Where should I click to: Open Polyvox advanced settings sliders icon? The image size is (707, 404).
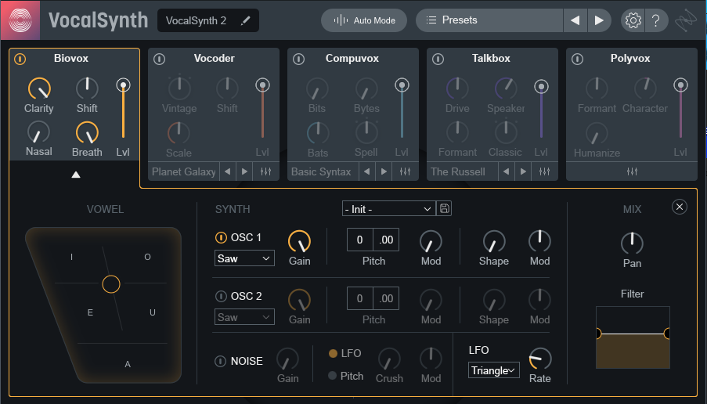[632, 171]
